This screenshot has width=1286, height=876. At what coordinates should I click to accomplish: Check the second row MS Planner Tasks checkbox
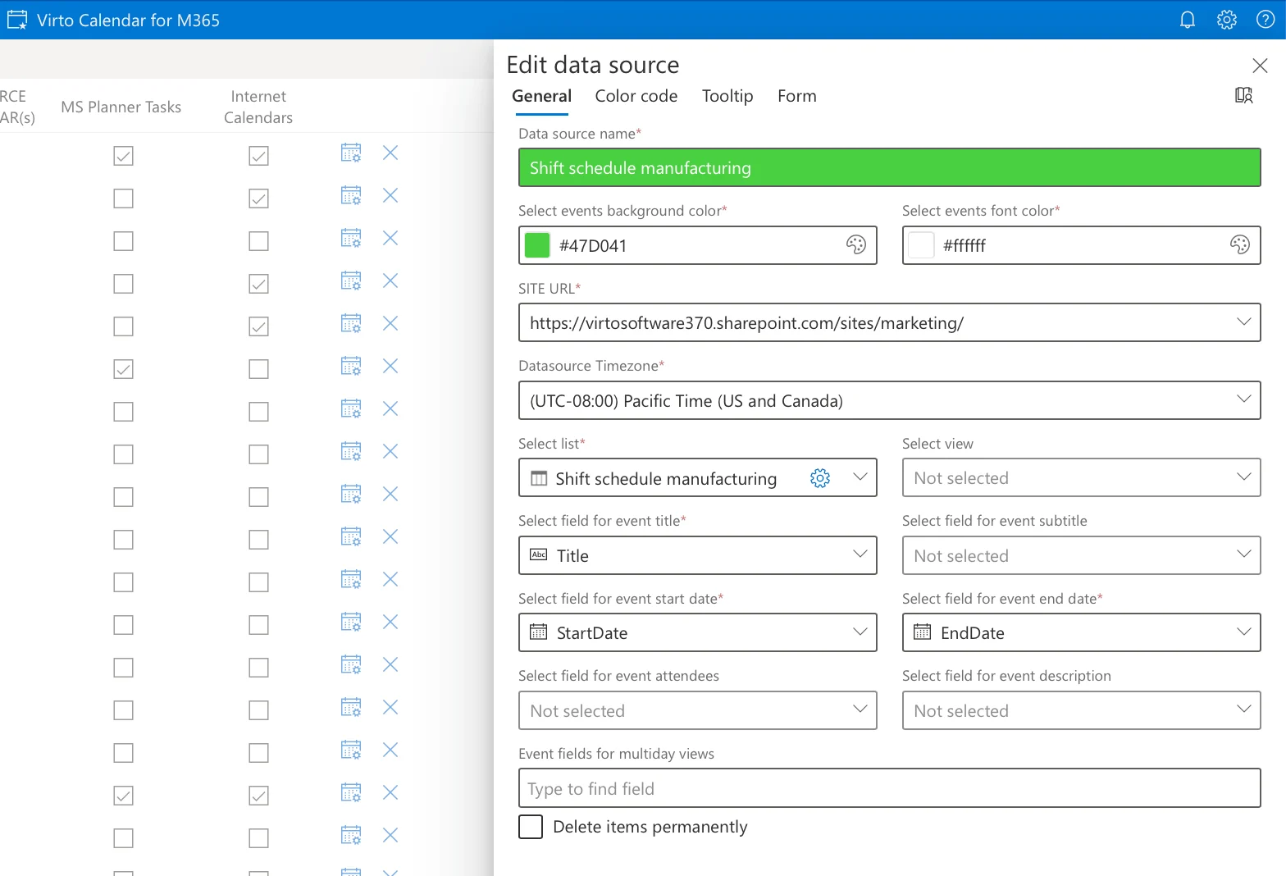[123, 198]
